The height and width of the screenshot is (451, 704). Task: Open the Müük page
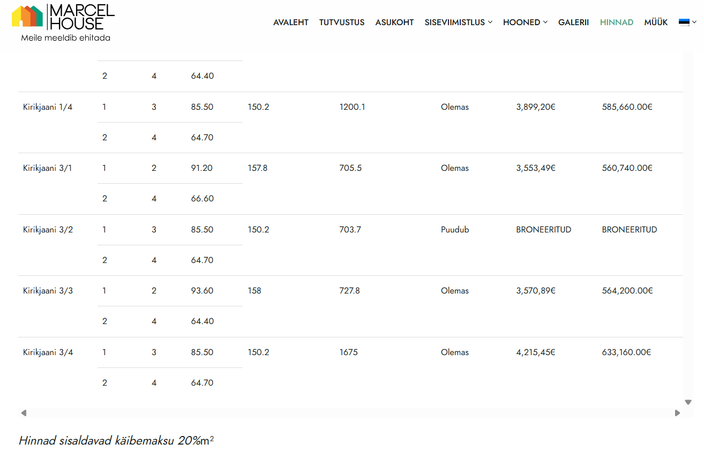[x=656, y=22]
